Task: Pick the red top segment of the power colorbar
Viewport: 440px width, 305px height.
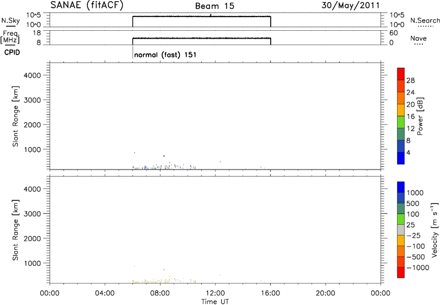Action: click(401, 74)
